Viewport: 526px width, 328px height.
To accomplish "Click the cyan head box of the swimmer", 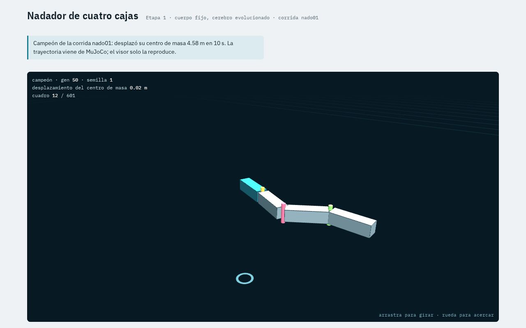I will [251, 189].
